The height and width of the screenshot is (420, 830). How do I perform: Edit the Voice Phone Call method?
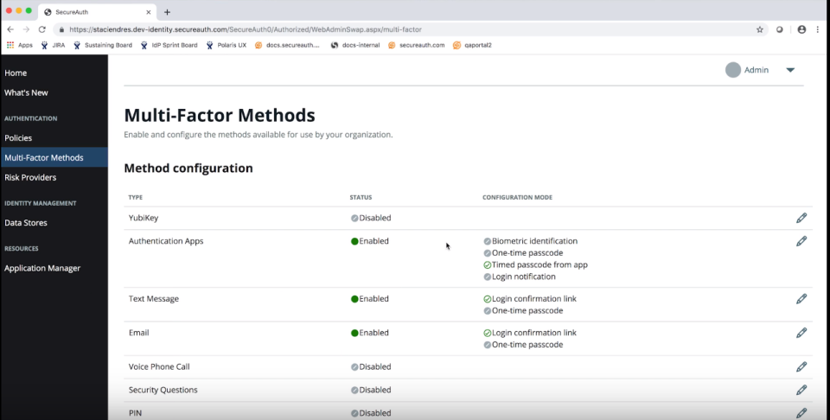(801, 366)
